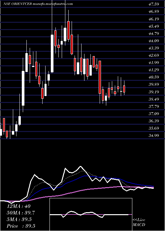Select the 46.89 price axis label
The height and width of the screenshot is (231, 165).
(154, 12)
